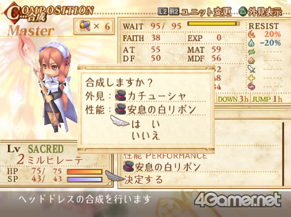The image size is (291, 217).
Task: Click the green wind resistance icon
Action: (x=251, y=52)
